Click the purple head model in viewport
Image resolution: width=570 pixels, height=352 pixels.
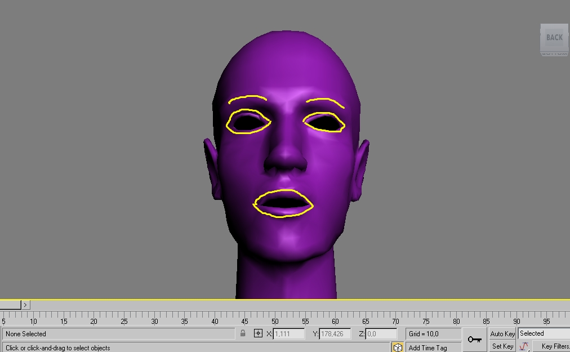286,164
